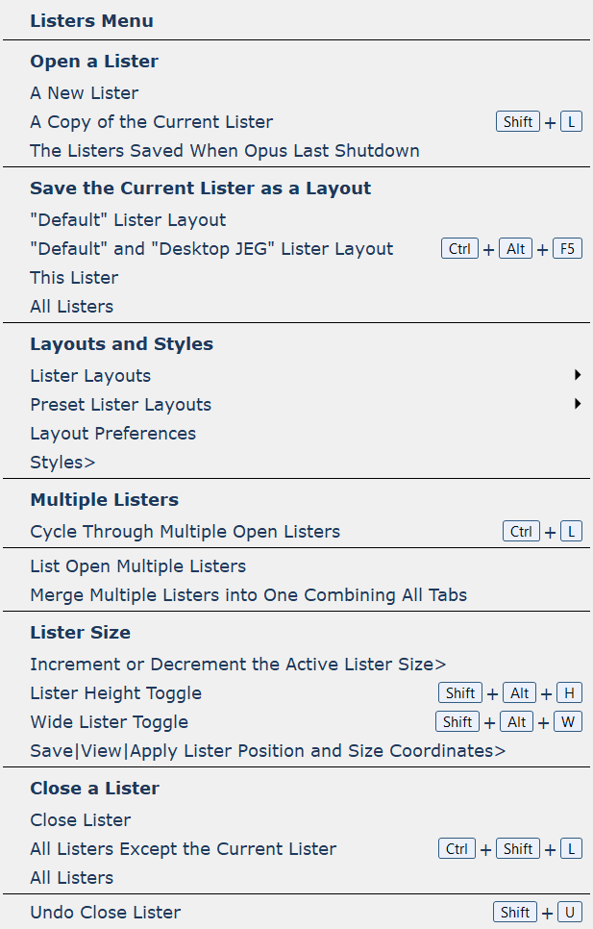This screenshot has height=929, width=593.
Task: Close All Listers Except the Current Lister
Action: pyautogui.click(x=183, y=849)
